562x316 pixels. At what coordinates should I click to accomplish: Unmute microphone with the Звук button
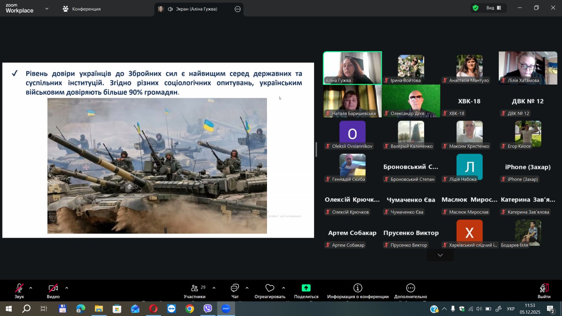[19, 291]
